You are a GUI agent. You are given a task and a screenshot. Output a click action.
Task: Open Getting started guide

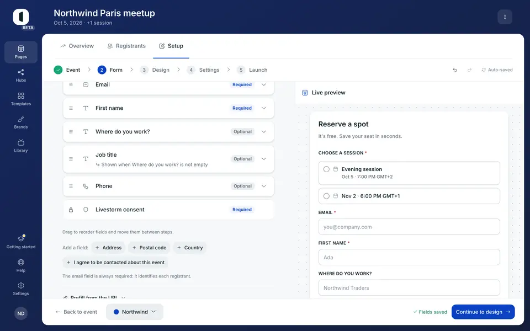point(21,242)
